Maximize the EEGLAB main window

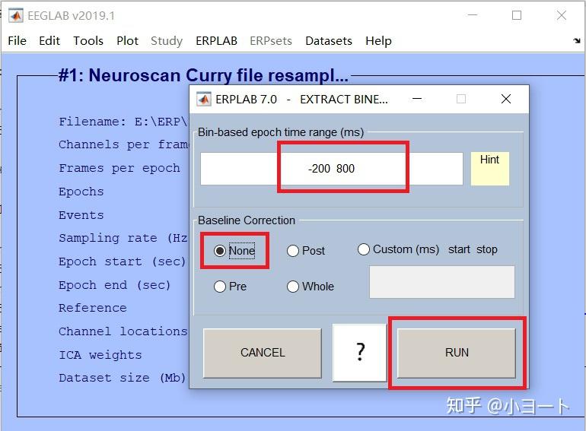coord(517,15)
